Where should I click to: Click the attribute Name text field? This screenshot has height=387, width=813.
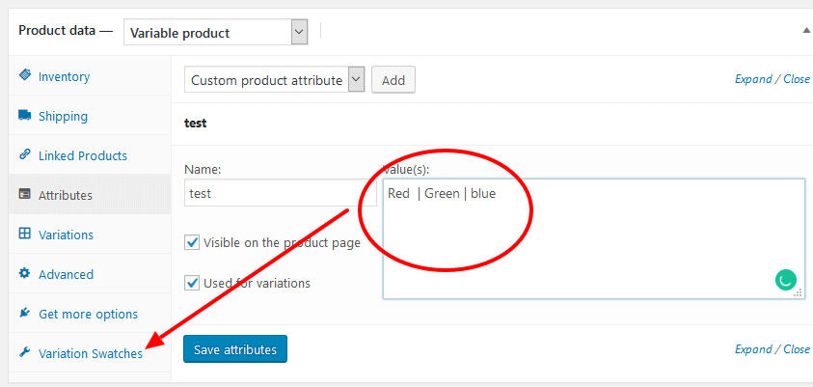coord(280,193)
